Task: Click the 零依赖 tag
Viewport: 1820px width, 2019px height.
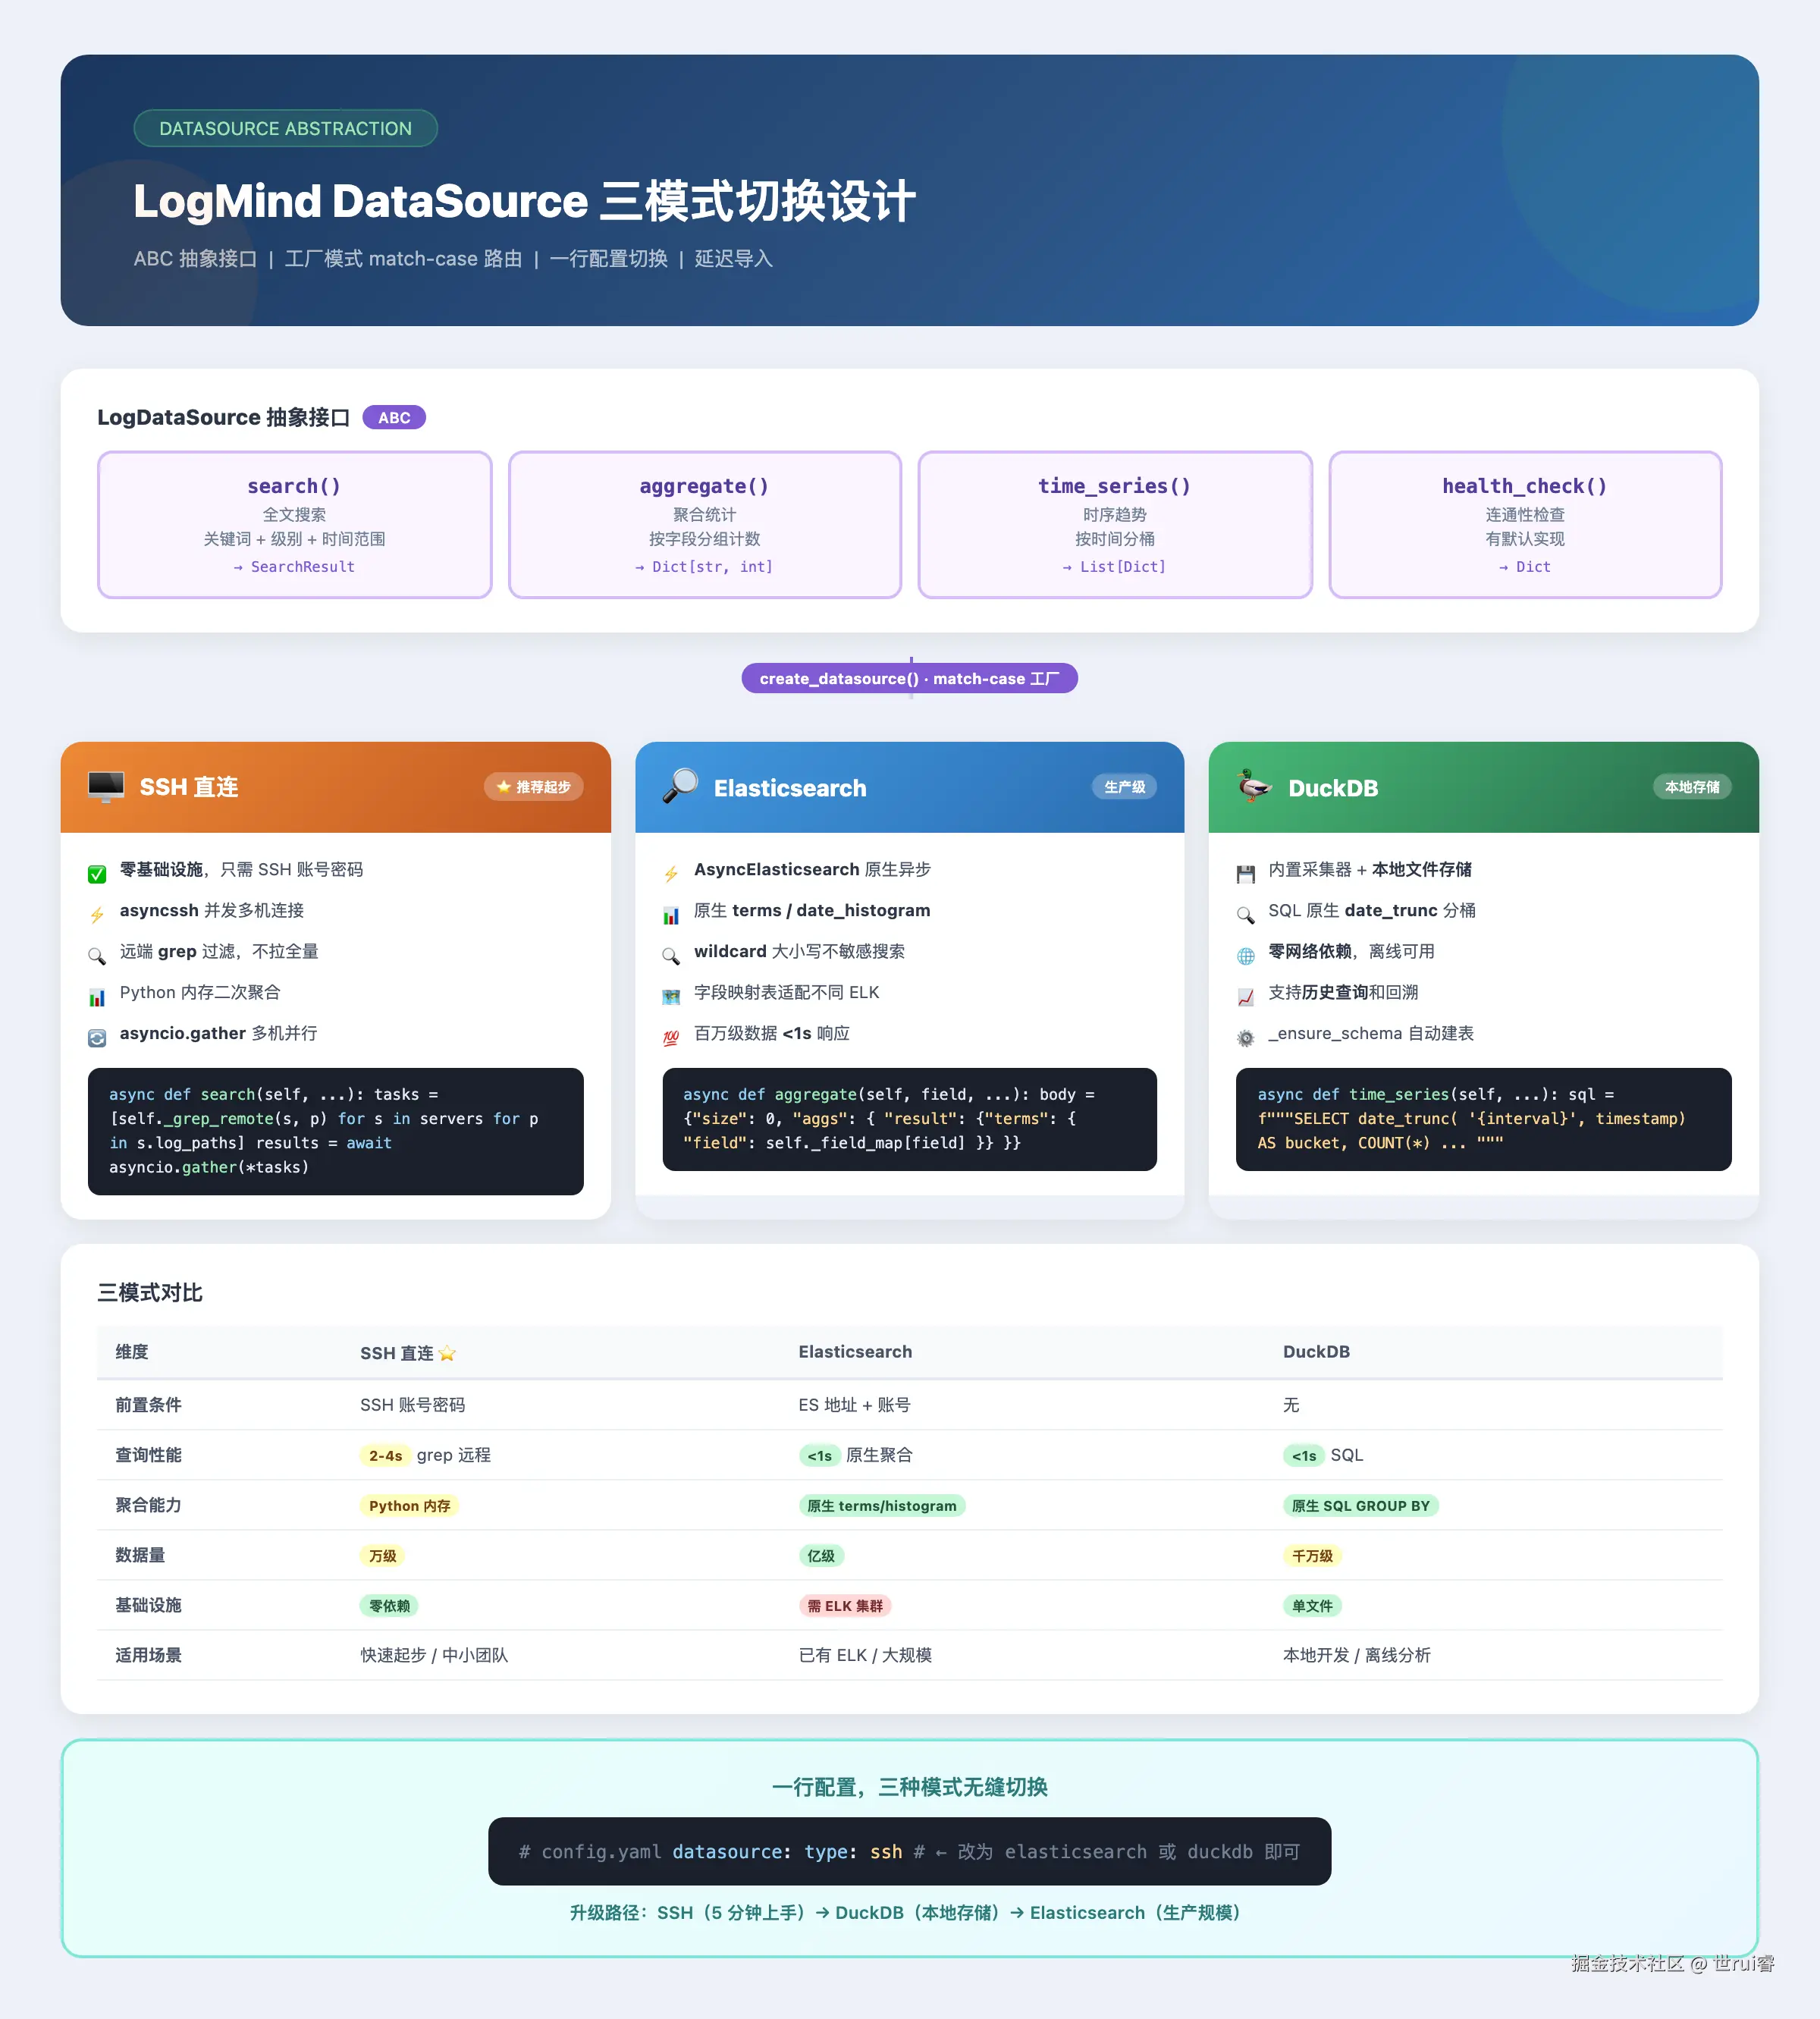Action: (x=389, y=1605)
